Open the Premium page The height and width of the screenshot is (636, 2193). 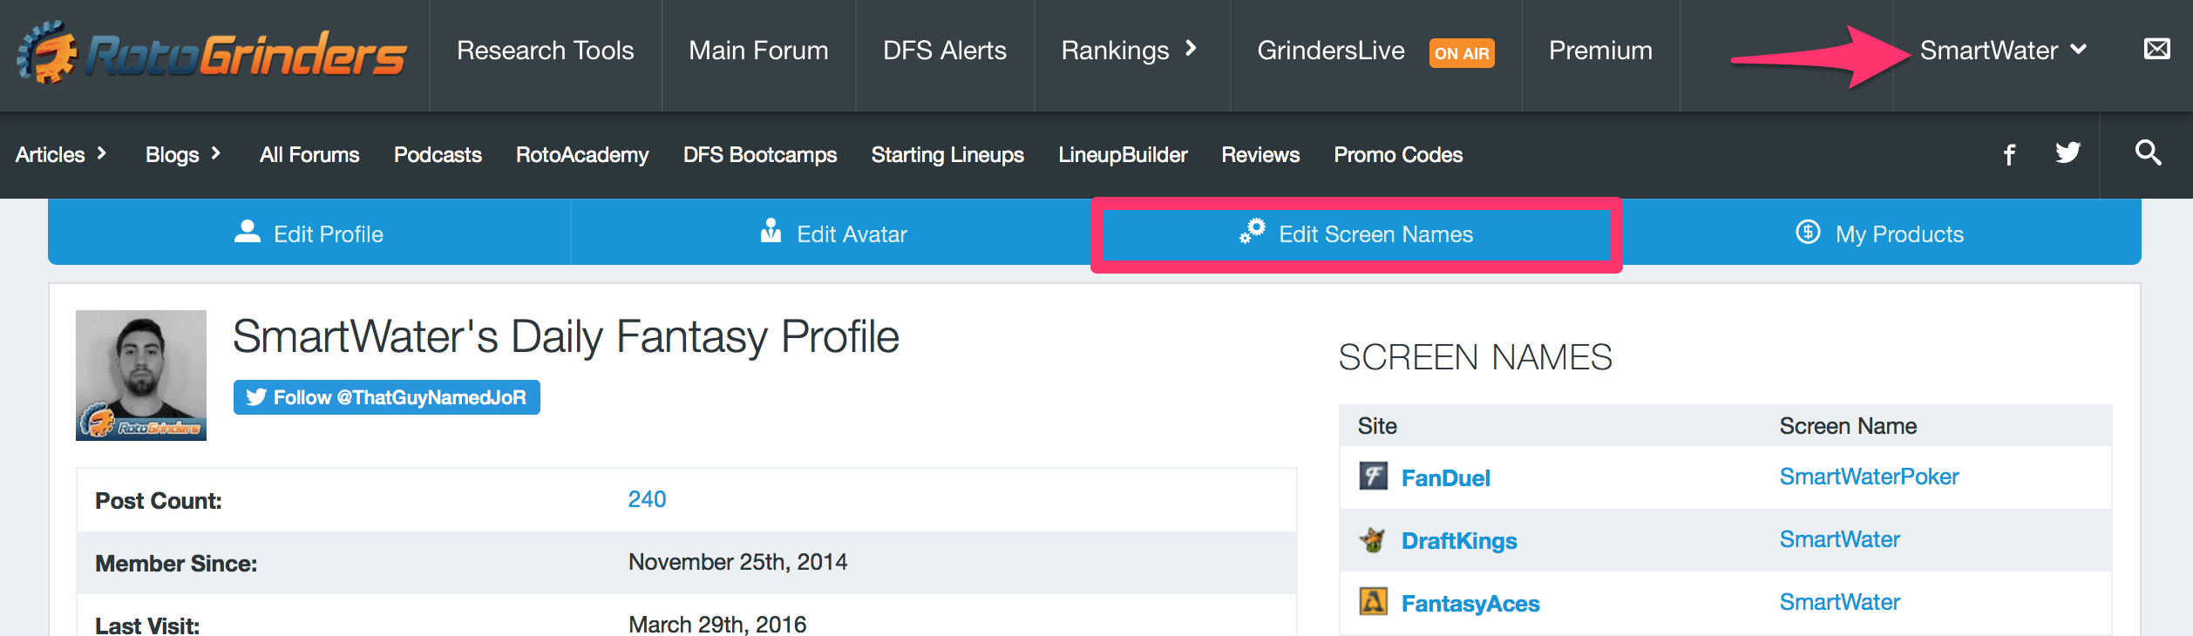1600,51
